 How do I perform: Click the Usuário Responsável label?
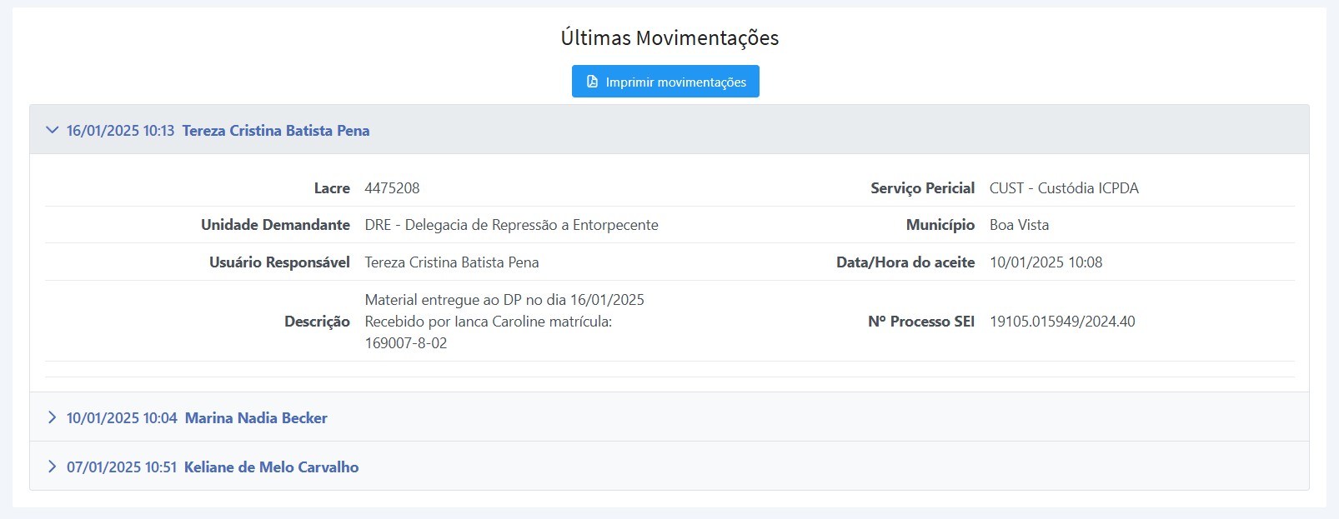[x=279, y=262]
